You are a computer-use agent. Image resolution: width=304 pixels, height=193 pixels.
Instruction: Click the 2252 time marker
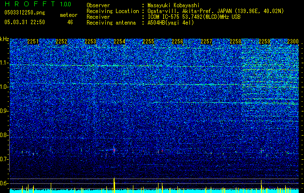pos(61,41)
